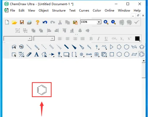Select the Benzene Ring tool
This screenshot has width=148, height=117.
[142, 54]
